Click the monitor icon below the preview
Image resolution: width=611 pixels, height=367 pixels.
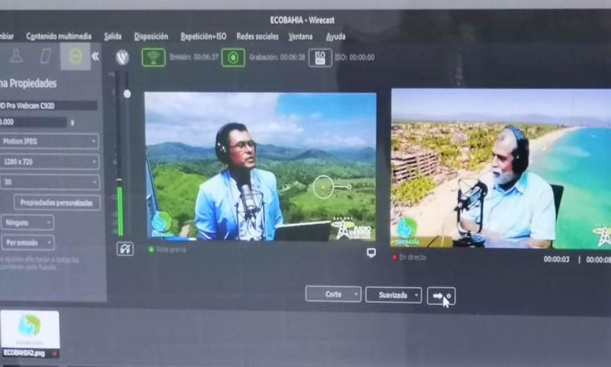pos(371,253)
